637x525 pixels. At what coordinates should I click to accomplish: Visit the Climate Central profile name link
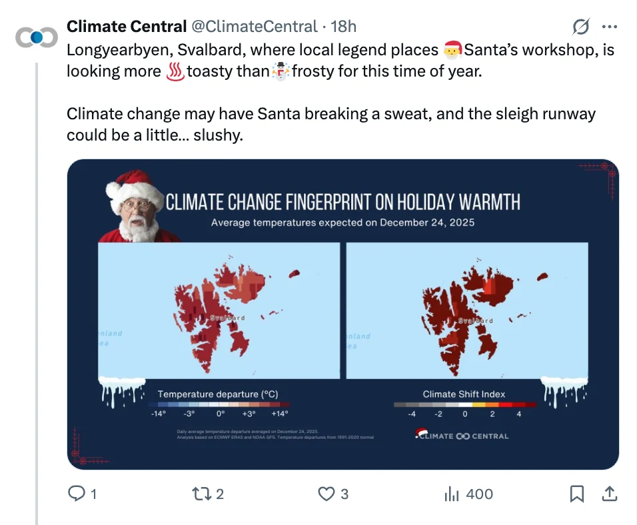click(x=126, y=26)
